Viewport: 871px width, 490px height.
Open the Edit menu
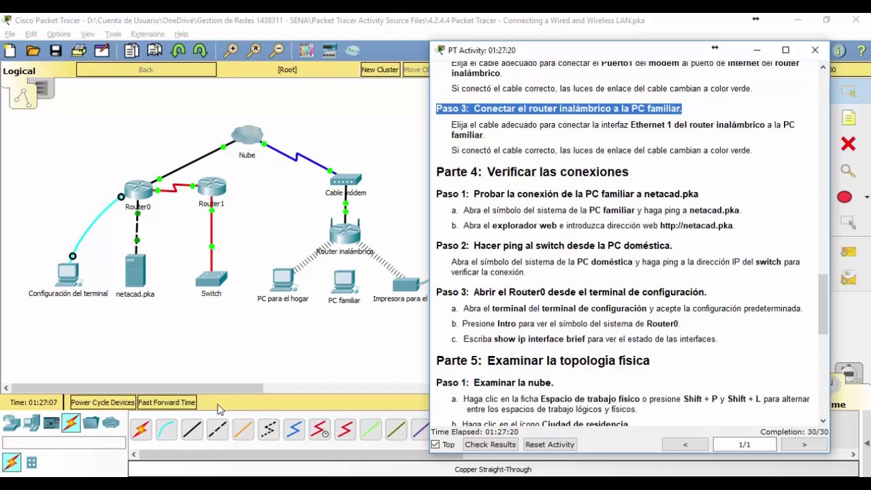pyautogui.click(x=31, y=34)
